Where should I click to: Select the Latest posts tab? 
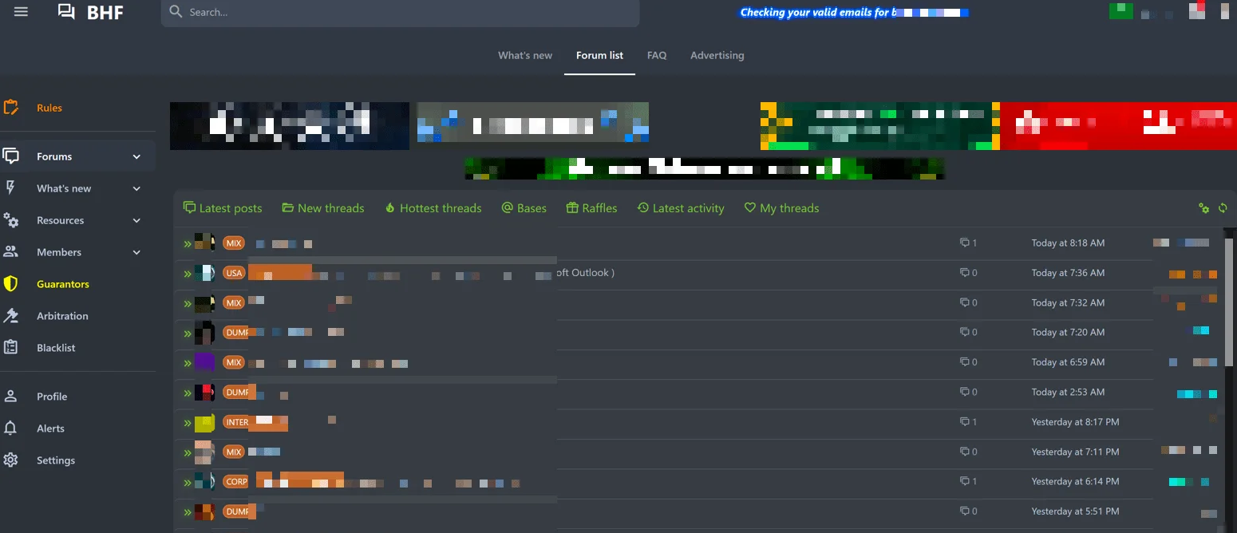(223, 208)
